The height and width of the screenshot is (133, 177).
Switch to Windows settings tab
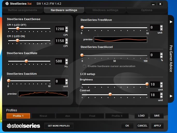(105, 10)
